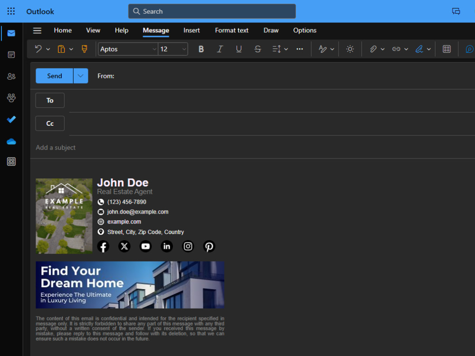
Task: Toggle the hamburger navigation pane button
Action: pyautogui.click(x=37, y=30)
